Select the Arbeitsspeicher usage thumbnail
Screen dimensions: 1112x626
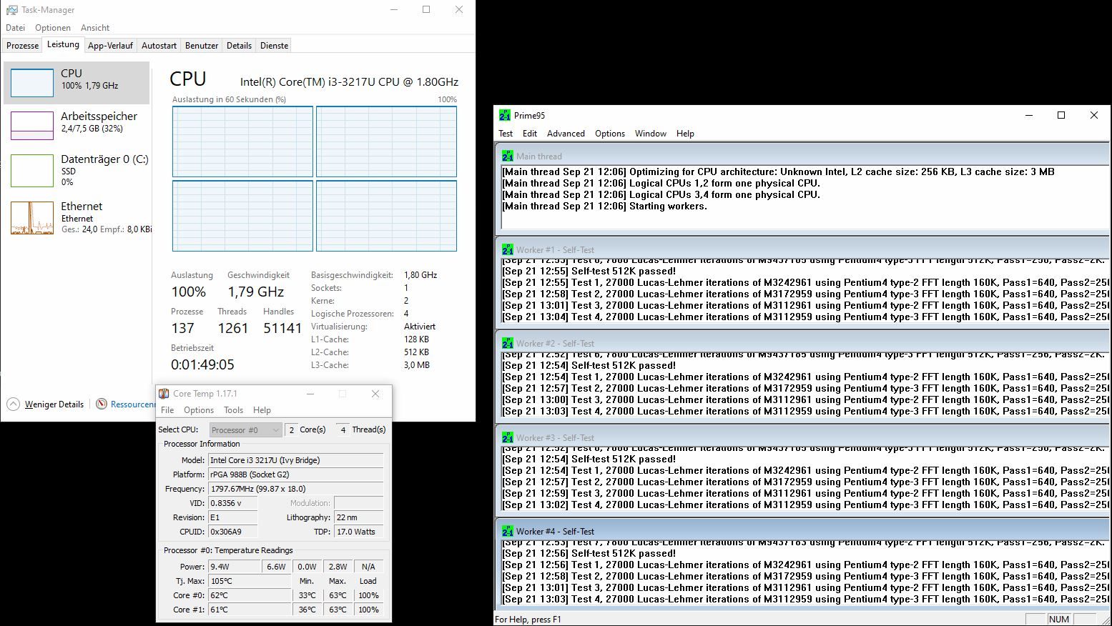[32, 126]
